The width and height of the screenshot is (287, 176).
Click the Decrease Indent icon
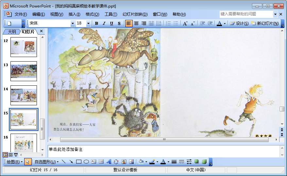pos(202,23)
